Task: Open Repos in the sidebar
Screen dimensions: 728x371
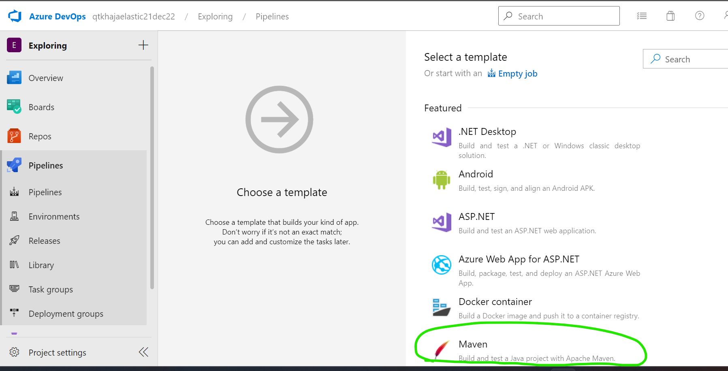Action: click(x=40, y=136)
